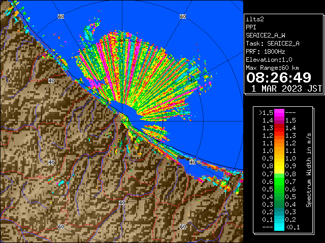Viewport: 325px width, 243px height.
Task: Click the '40' range ring label due north
Action: click(122, 40)
